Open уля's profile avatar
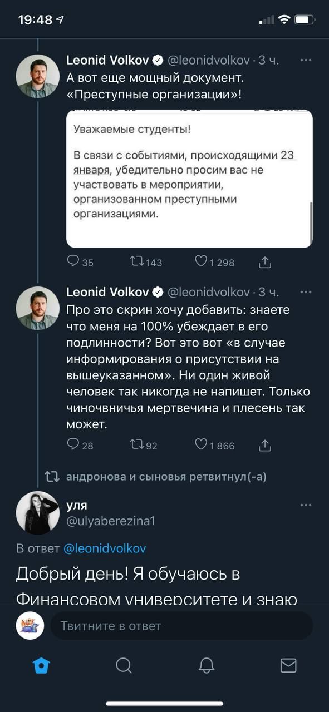 (x=37, y=513)
